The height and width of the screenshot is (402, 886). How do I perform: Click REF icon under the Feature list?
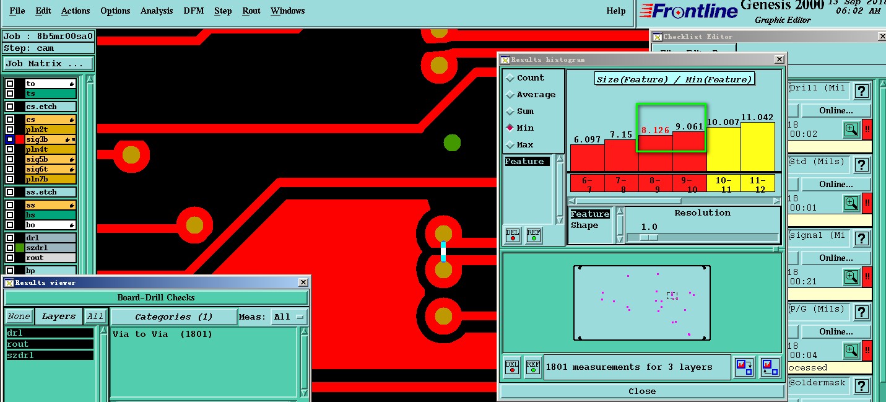(x=533, y=235)
